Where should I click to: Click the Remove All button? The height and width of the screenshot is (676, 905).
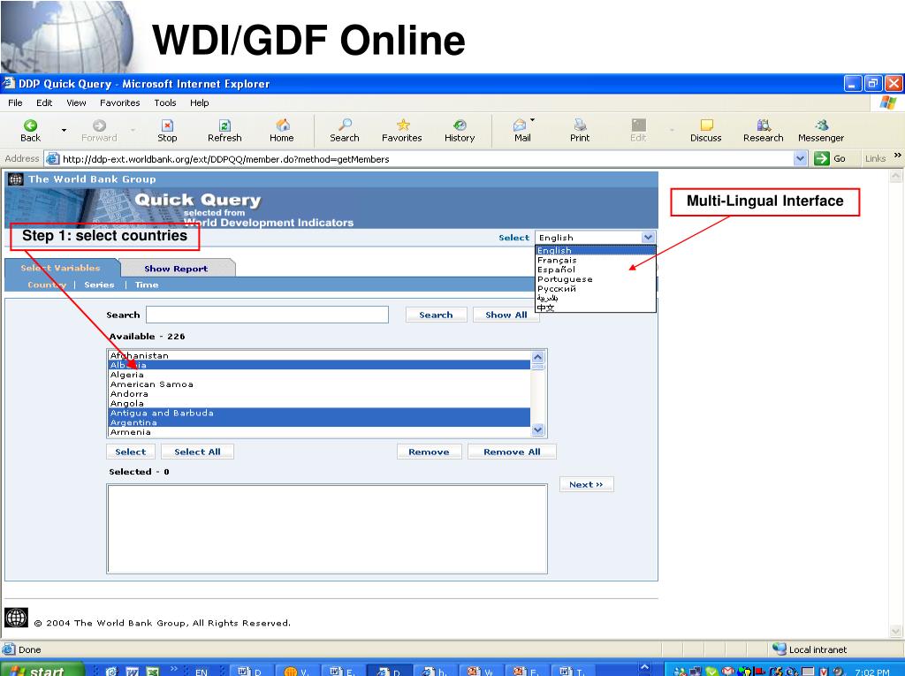point(512,452)
